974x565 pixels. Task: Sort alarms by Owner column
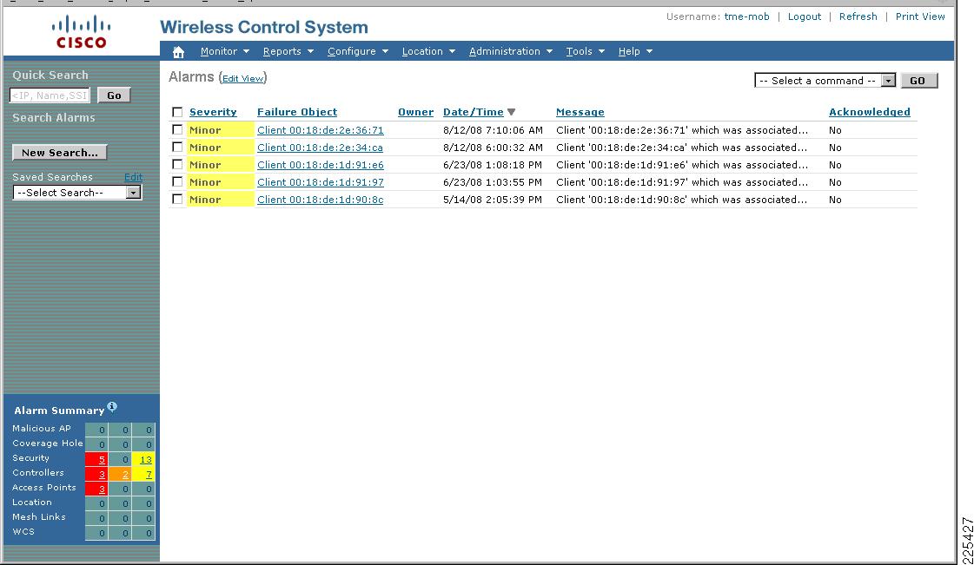click(x=415, y=112)
